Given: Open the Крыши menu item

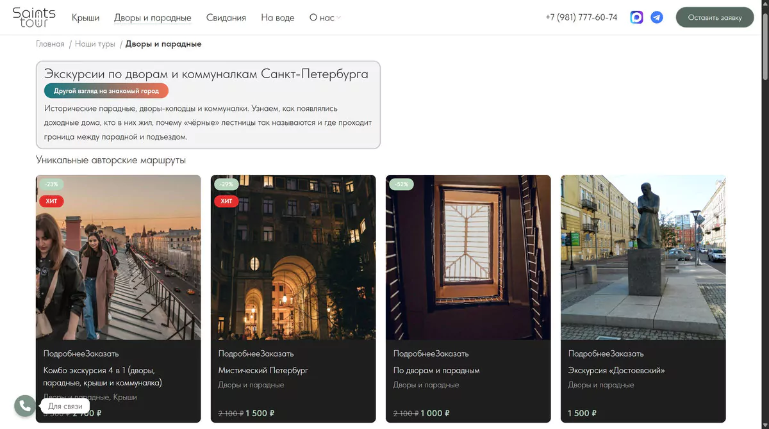Looking at the screenshot, I should pos(85,18).
